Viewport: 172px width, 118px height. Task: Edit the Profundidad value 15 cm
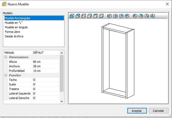[x=46, y=71]
